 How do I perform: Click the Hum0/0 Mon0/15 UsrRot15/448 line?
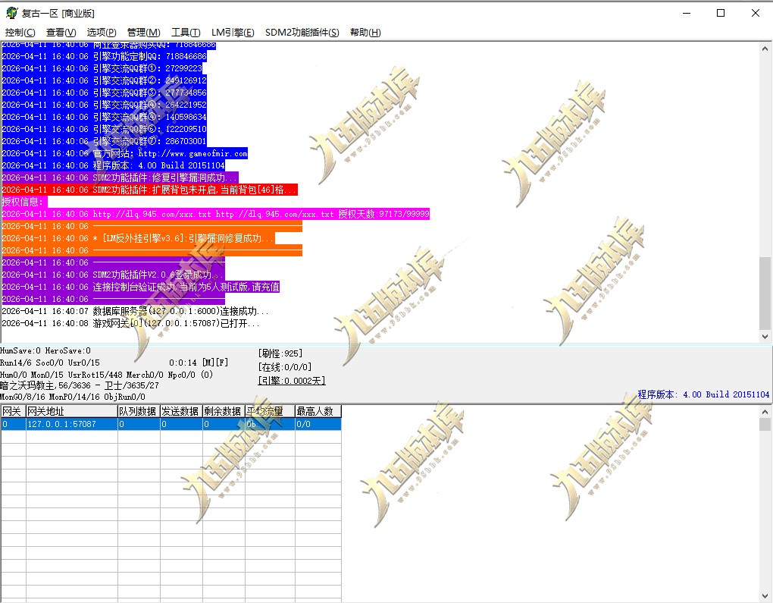click(x=107, y=375)
